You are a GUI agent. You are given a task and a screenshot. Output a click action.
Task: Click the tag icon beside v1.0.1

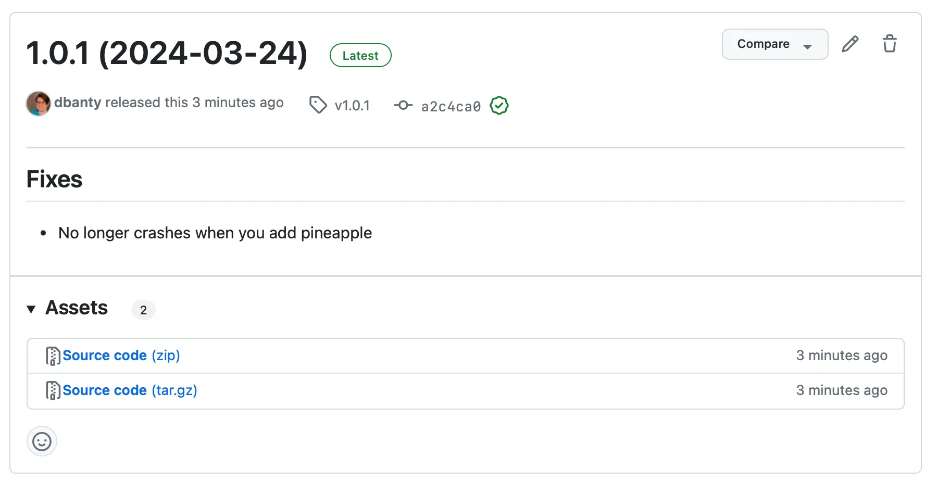[318, 105]
